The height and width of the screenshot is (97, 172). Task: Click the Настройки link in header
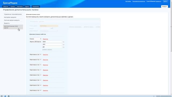[x=128, y=1]
